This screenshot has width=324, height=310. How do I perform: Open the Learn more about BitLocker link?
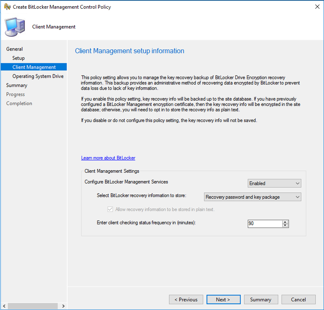(x=108, y=158)
